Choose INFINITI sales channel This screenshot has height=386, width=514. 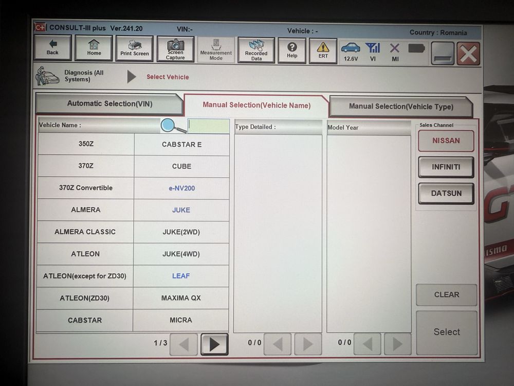click(x=446, y=167)
